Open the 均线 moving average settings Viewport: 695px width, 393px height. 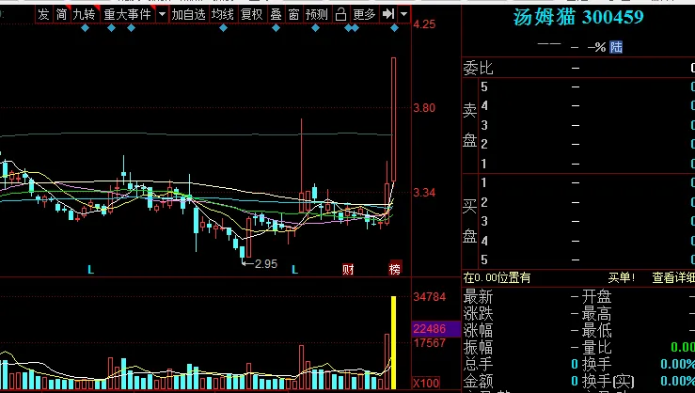click(222, 14)
